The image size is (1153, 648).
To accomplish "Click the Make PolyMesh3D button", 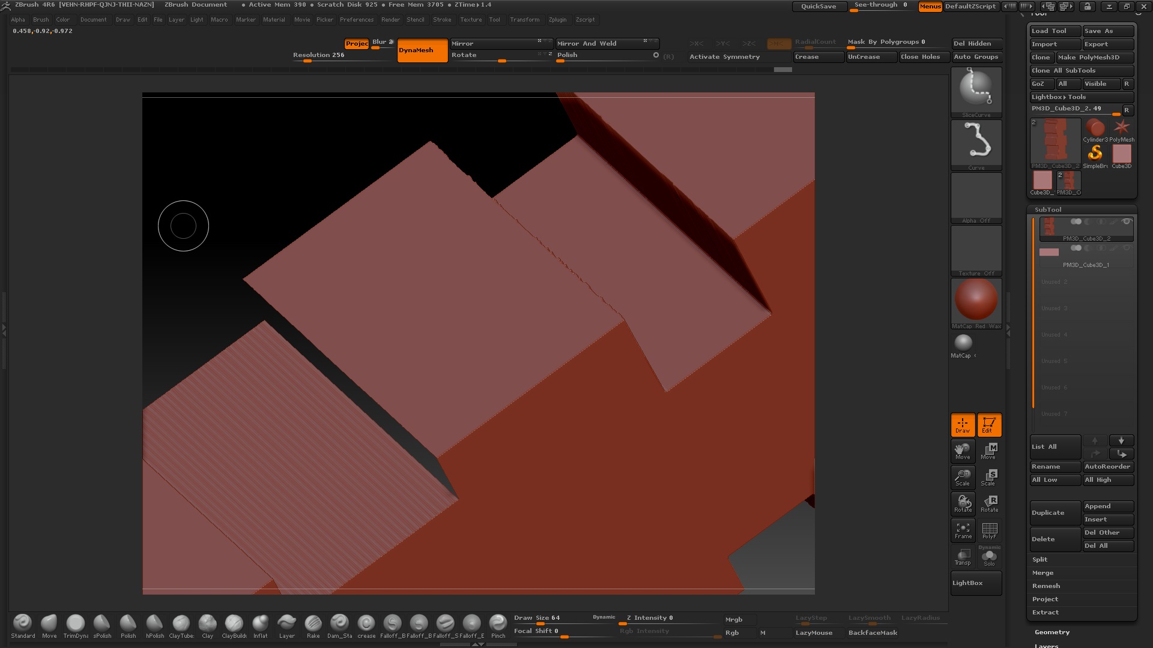I will (1094, 57).
